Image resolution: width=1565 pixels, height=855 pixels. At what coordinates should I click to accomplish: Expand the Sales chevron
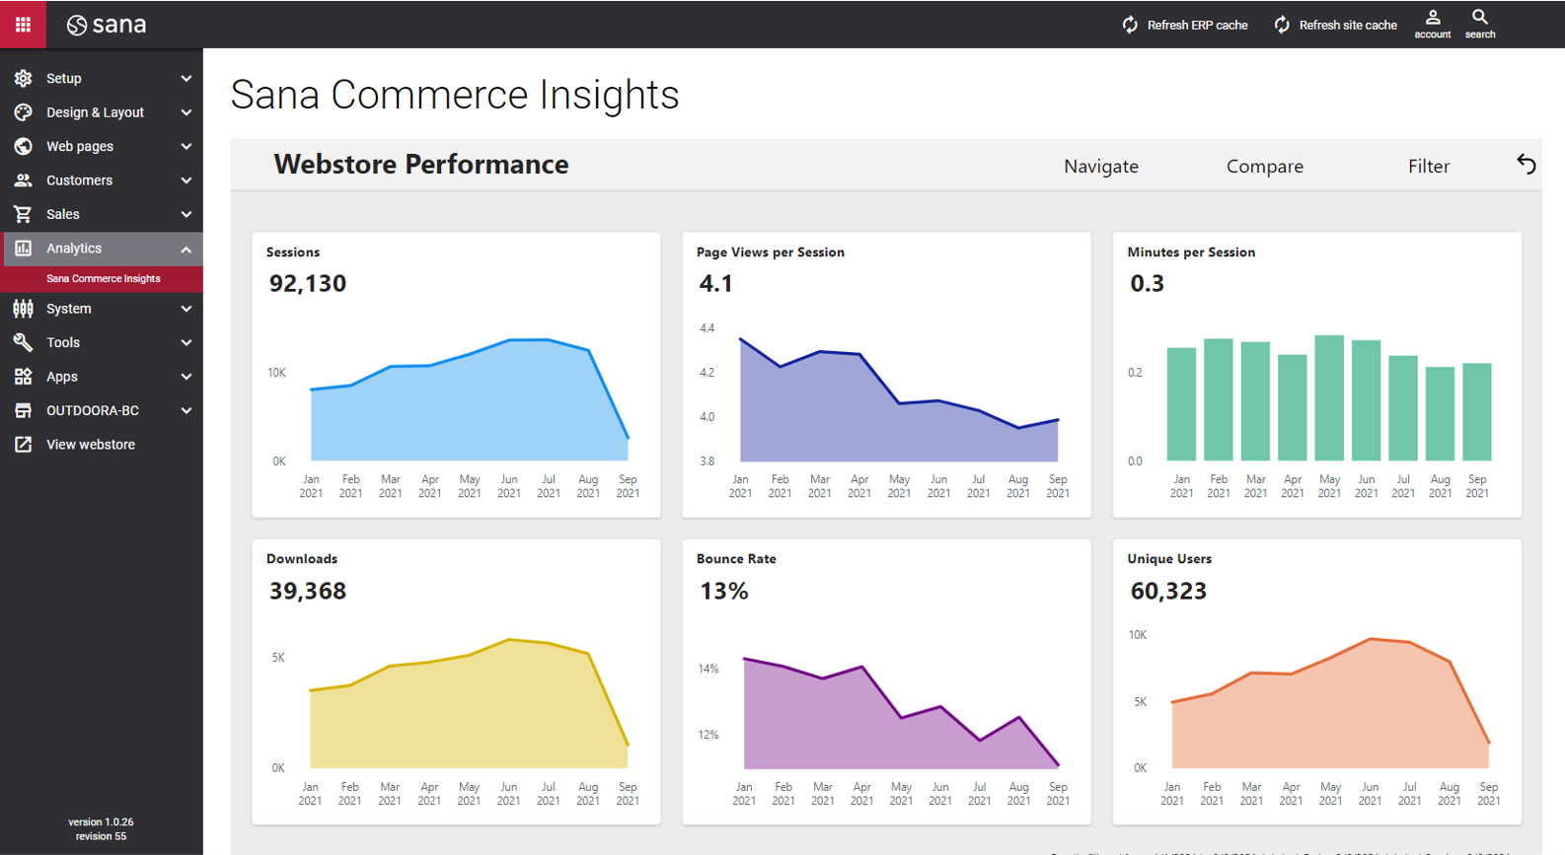pos(186,215)
